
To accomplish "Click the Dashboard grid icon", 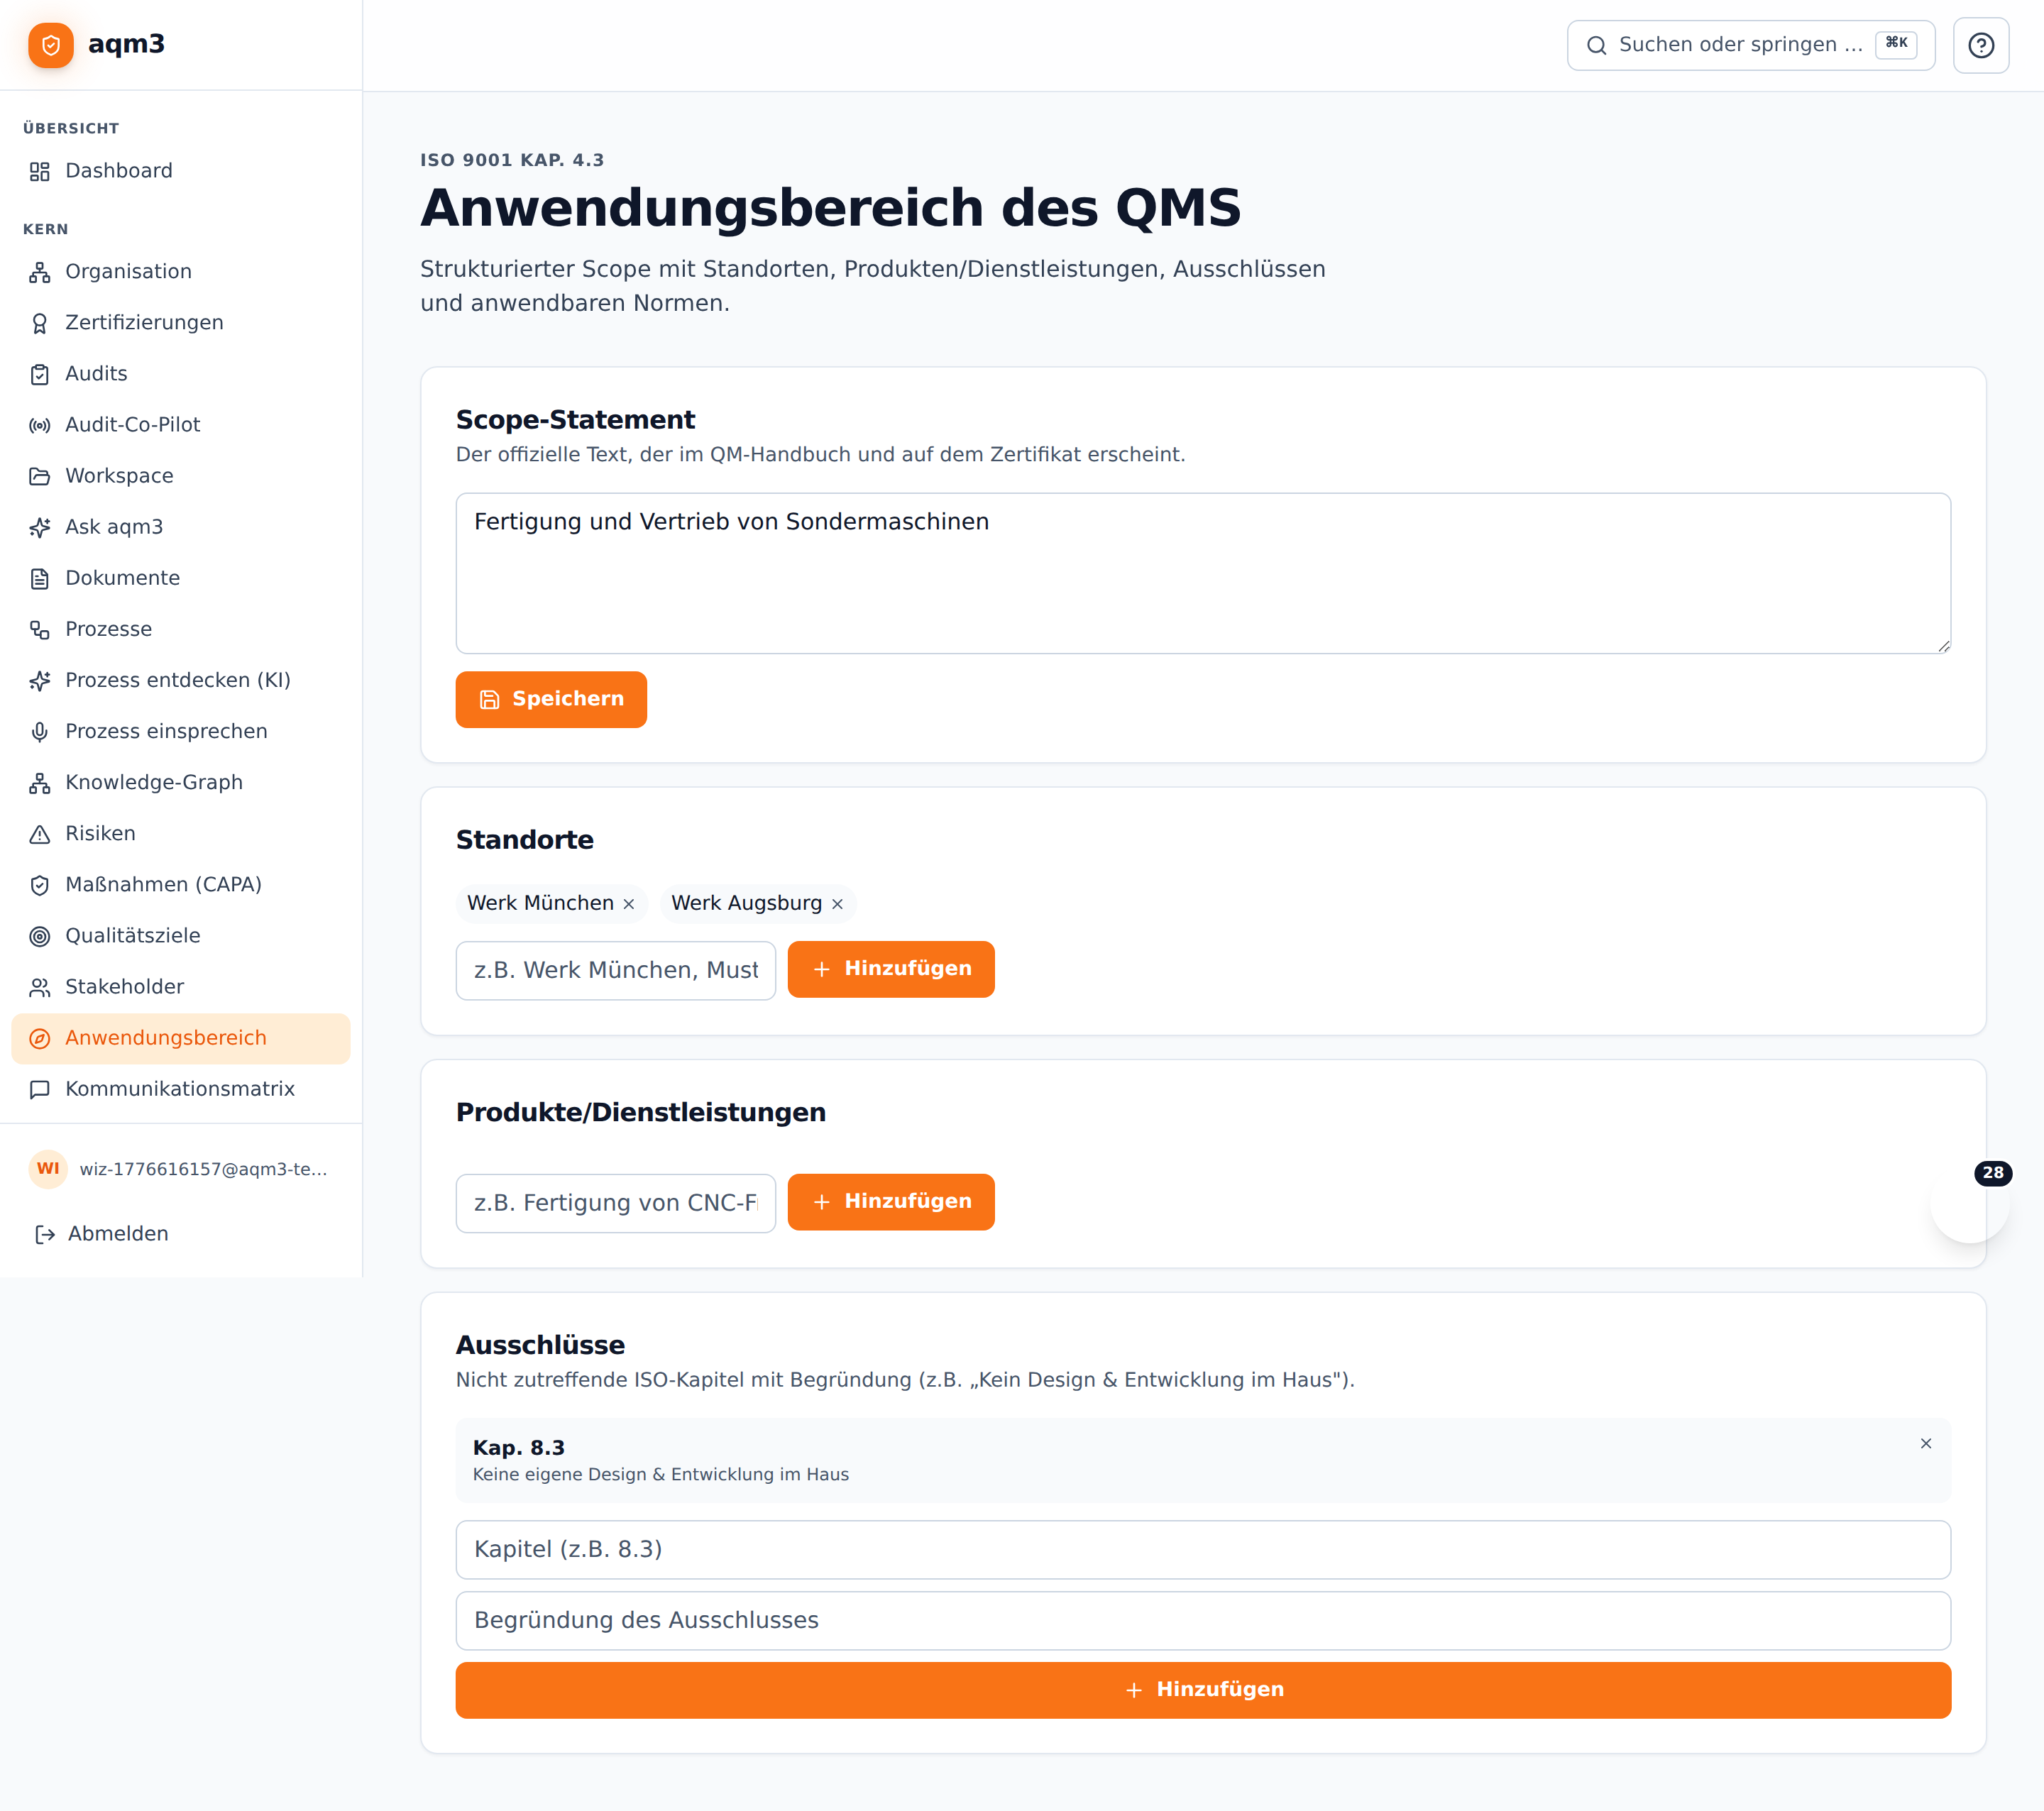I will tap(40, 172).
